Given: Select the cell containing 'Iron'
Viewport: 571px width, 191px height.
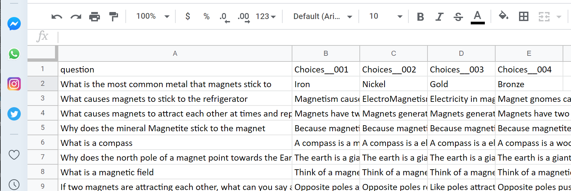Looking at the screenshot, I should pos(326,84).
